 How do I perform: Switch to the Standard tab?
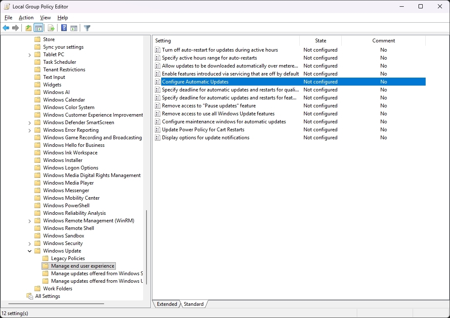coord(194,304)
